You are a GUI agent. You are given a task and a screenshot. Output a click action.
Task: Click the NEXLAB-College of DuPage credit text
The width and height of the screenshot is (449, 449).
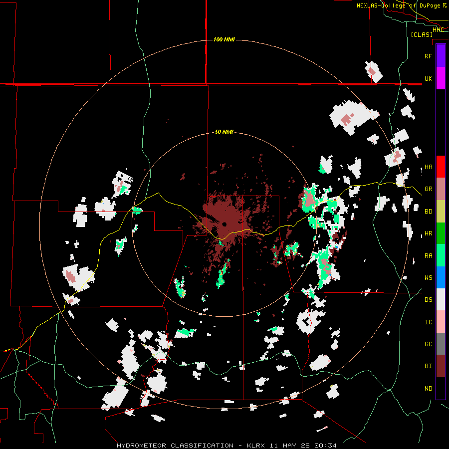click(x=401, y=5)
